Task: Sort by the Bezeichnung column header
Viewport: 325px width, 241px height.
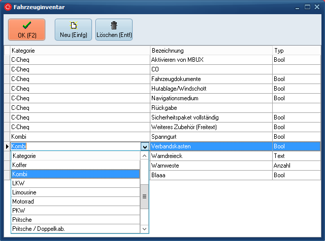Action: click(211, 51)
